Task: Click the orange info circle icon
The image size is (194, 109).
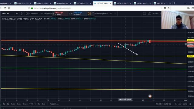Action: (89, 13)
